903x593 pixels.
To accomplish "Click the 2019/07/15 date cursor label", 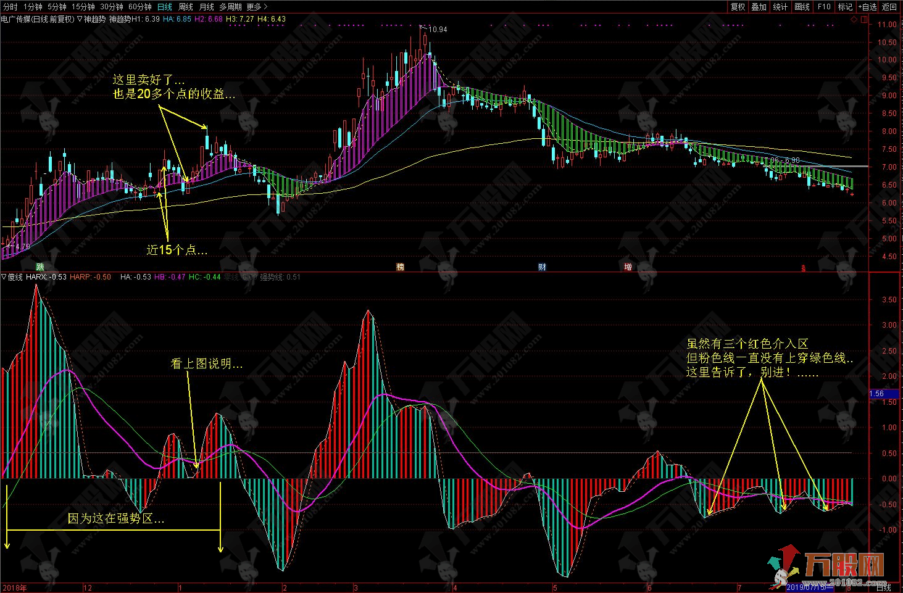I will [x=810, y=587].
